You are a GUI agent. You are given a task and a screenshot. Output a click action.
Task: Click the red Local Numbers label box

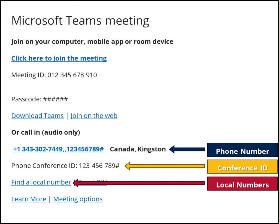[242, 184]
